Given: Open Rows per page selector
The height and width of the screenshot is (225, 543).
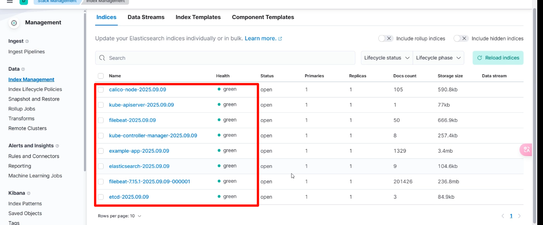Looking at the screenshot, I should [x=119, y=216].
